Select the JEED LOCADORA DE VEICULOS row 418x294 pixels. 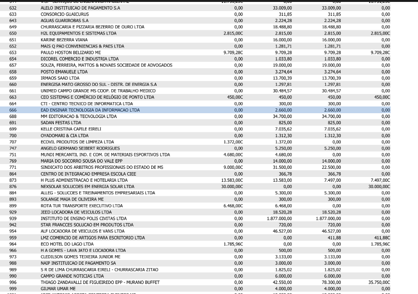(x=195, y=212)
